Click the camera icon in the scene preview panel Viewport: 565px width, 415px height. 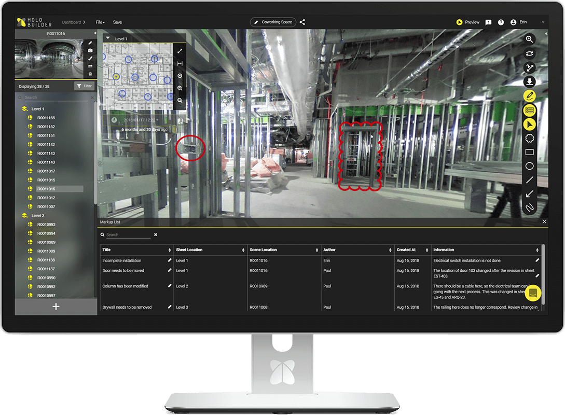(89, 51)
